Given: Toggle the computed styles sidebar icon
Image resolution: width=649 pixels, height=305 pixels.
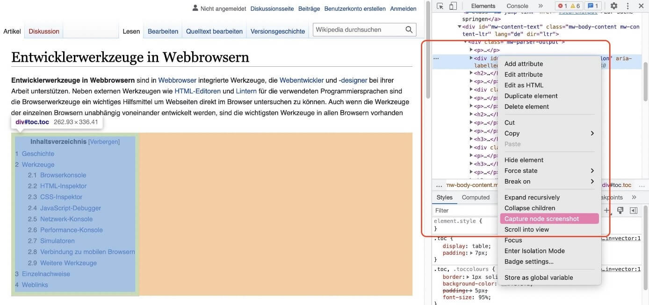Looking at the screenshot, I should tap(634, 211).
